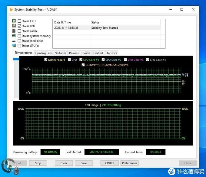Click the Status column header

tap(125, 22)
